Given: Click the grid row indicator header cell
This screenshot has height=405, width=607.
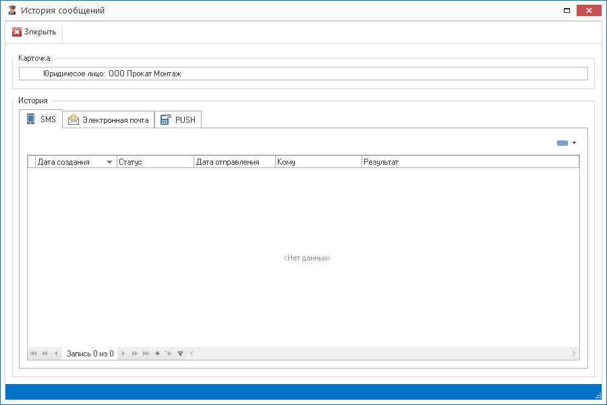Looking at the screenshot, I should tap(32, 162).
